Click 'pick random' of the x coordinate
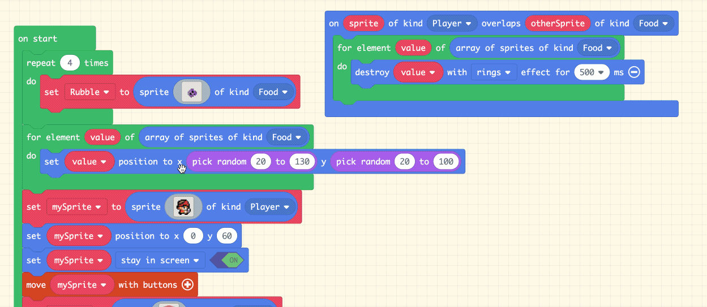The image size is (707, 307). tap(220, 162)
